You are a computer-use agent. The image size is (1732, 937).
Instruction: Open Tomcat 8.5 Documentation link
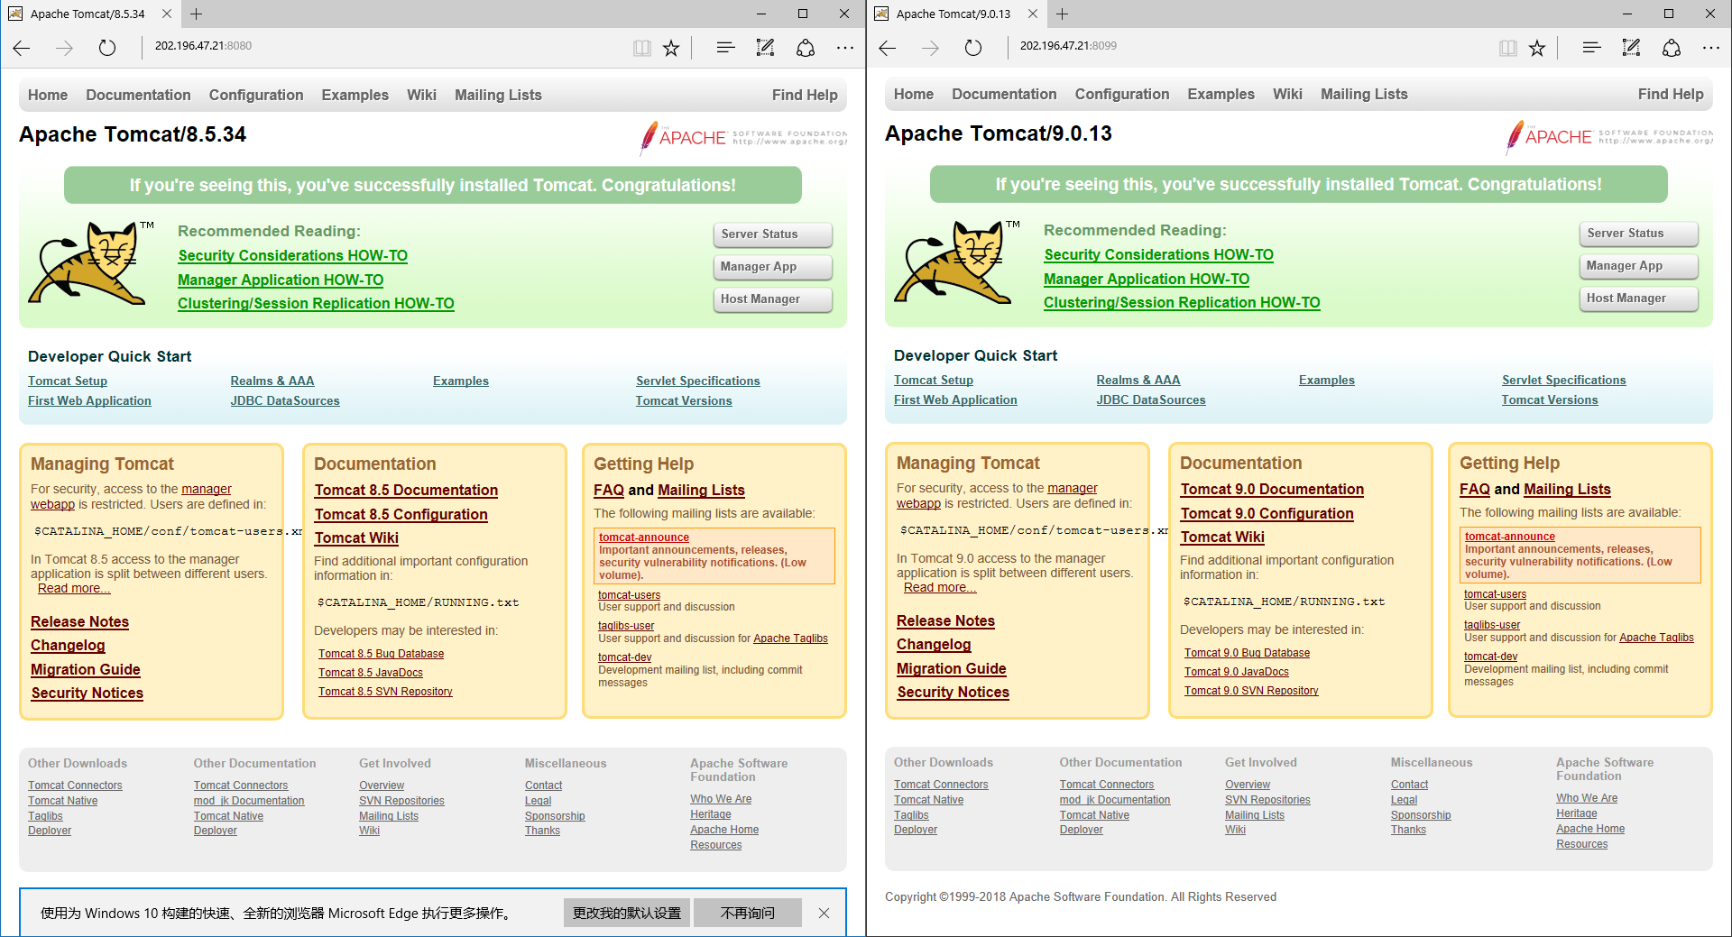click(406, 490)
